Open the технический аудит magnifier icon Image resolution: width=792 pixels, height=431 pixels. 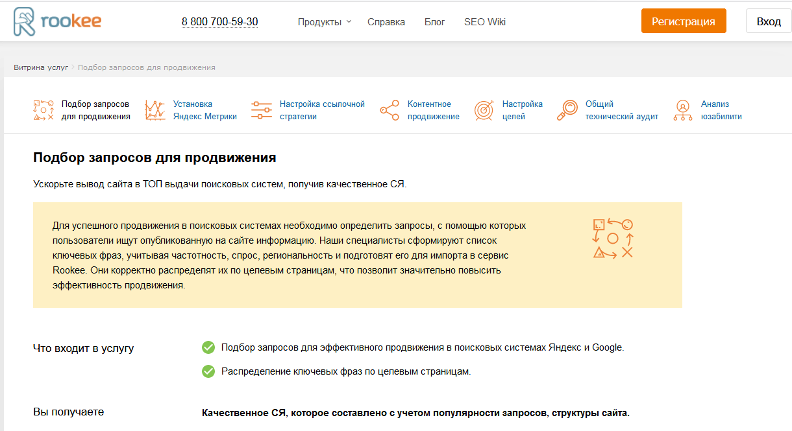point(567,110)
